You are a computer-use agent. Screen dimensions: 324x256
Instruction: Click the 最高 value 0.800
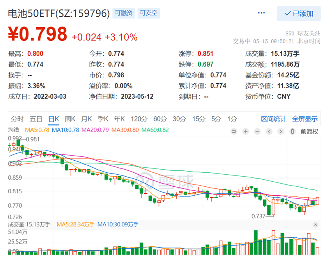click(x=35, y=54)
